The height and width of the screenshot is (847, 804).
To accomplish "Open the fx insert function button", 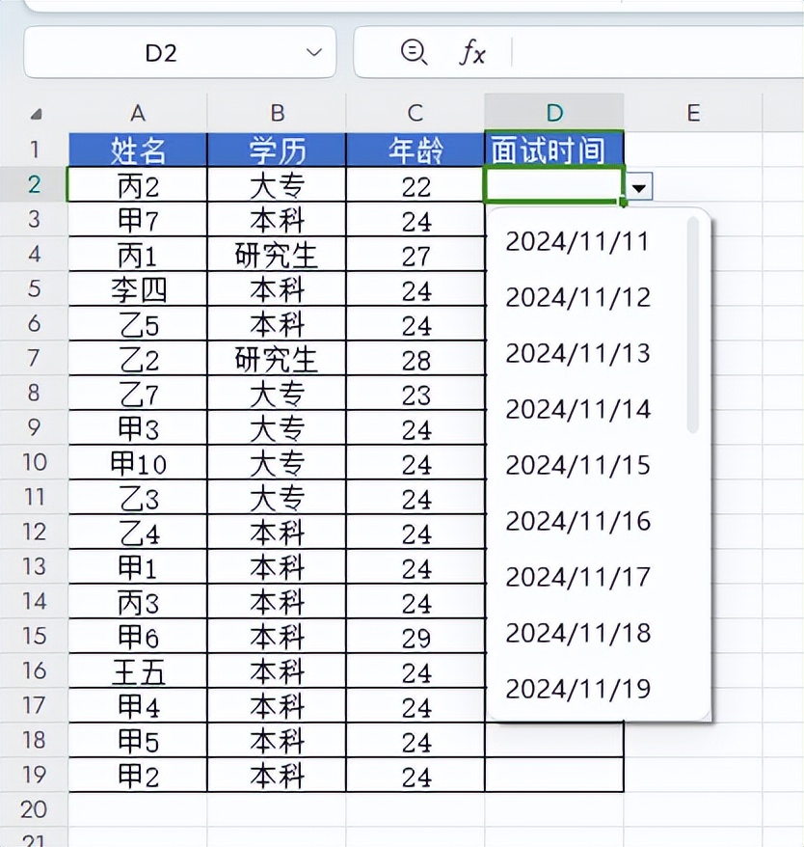I will click(x=472, y=53).
